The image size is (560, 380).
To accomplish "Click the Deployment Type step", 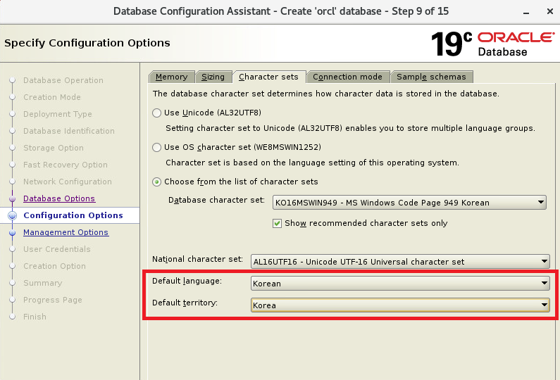I will click(58, 114).
